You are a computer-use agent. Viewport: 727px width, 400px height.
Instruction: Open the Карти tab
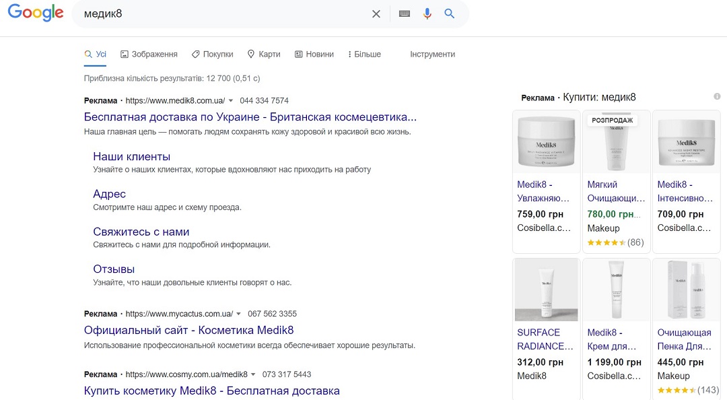point(264,55)
